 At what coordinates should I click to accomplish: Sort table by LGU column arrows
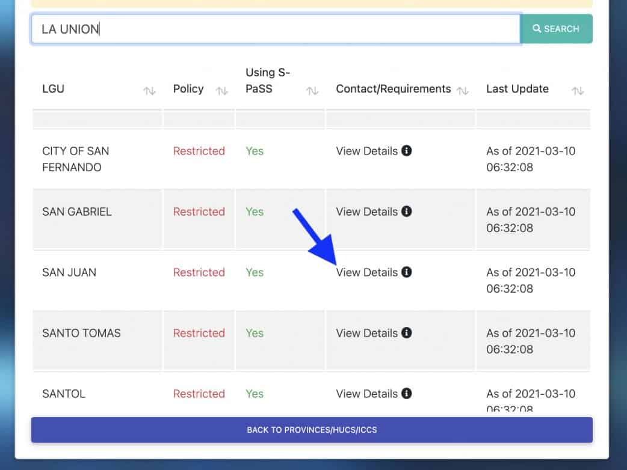[x=149, y=91]
